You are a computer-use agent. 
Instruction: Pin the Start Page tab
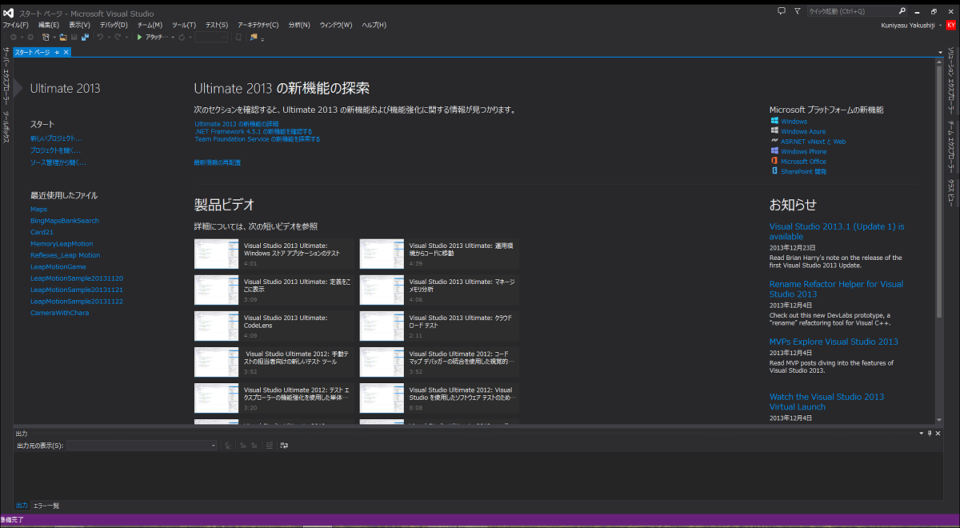coord(57,52)
